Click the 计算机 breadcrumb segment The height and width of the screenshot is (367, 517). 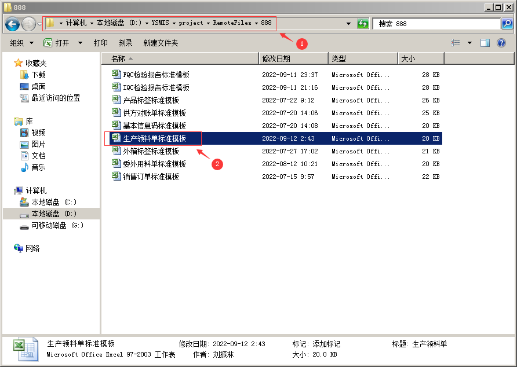(76, 23)
